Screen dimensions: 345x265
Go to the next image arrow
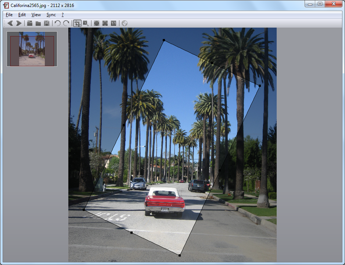click(19, 23)
